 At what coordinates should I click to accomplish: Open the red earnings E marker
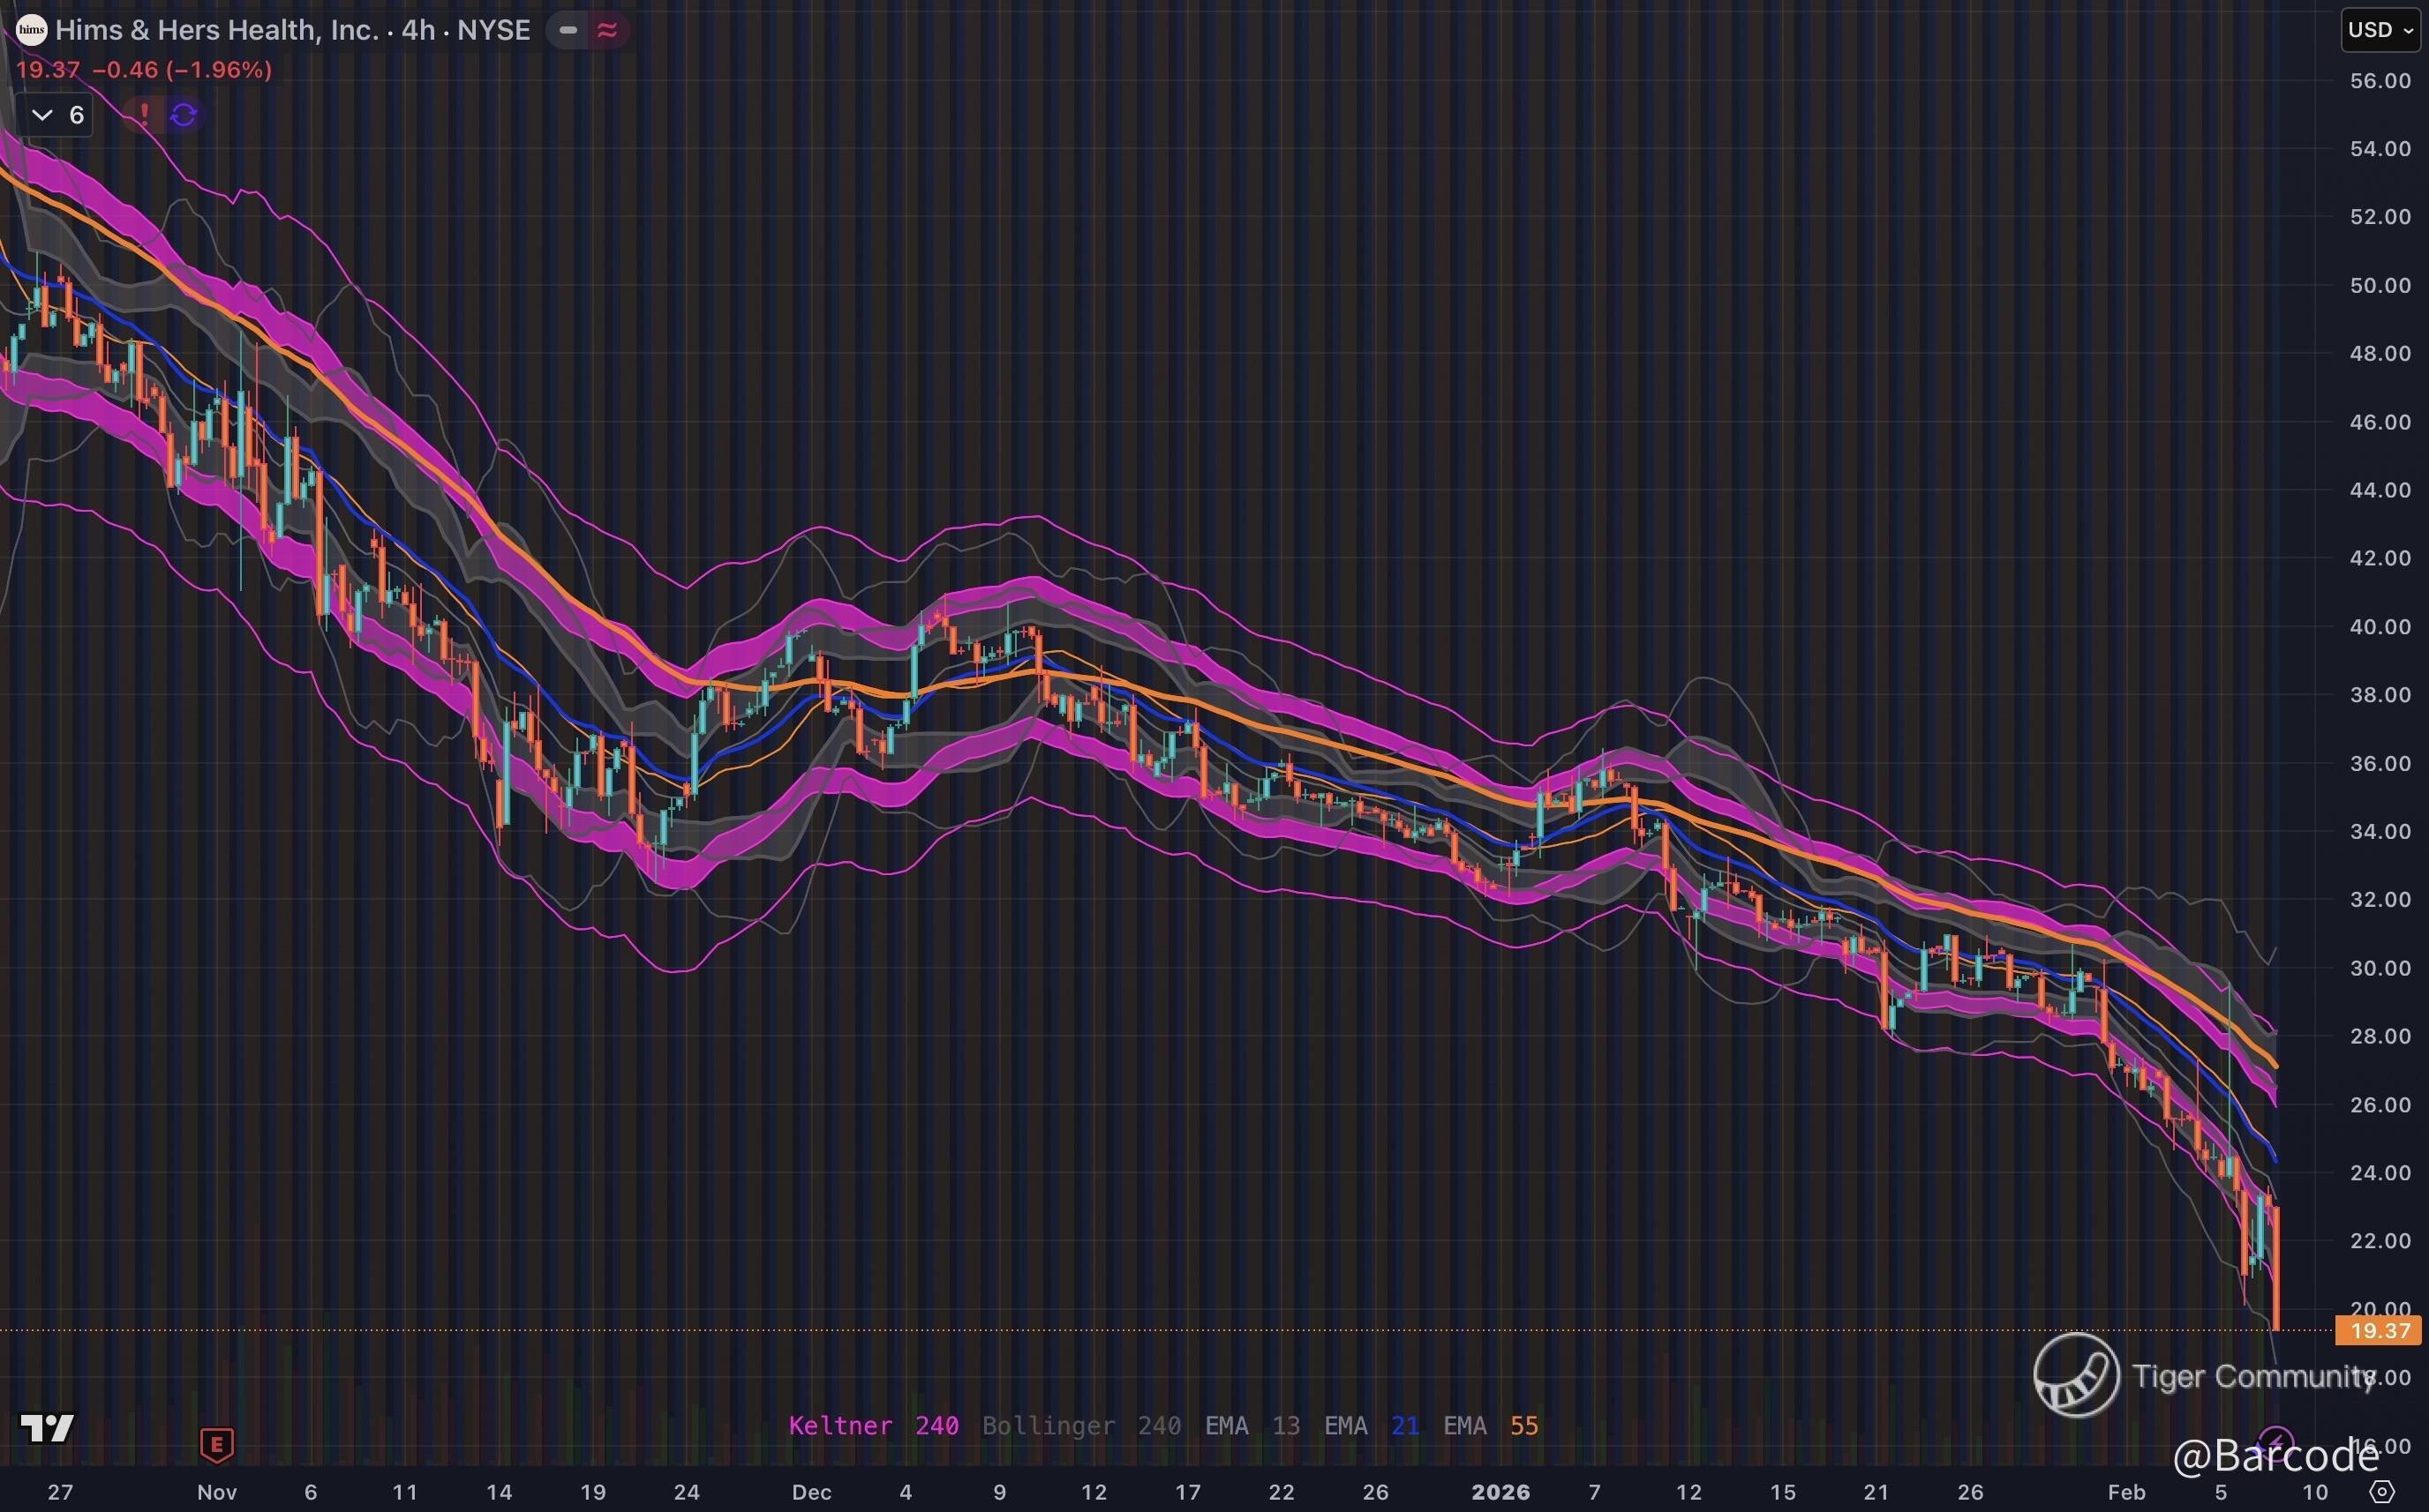(217, 1444)
